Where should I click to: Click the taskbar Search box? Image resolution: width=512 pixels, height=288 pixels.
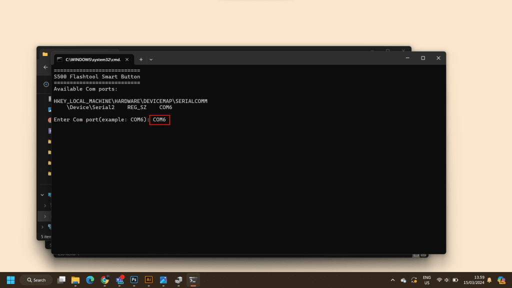pos(36,280)
